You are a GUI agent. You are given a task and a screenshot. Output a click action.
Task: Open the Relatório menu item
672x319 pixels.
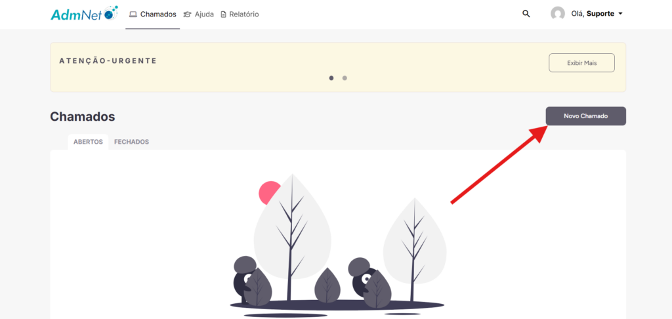click(240, 14)
